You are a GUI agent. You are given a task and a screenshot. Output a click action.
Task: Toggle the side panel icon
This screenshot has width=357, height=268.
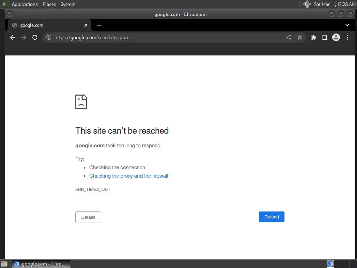coord(325,37)
